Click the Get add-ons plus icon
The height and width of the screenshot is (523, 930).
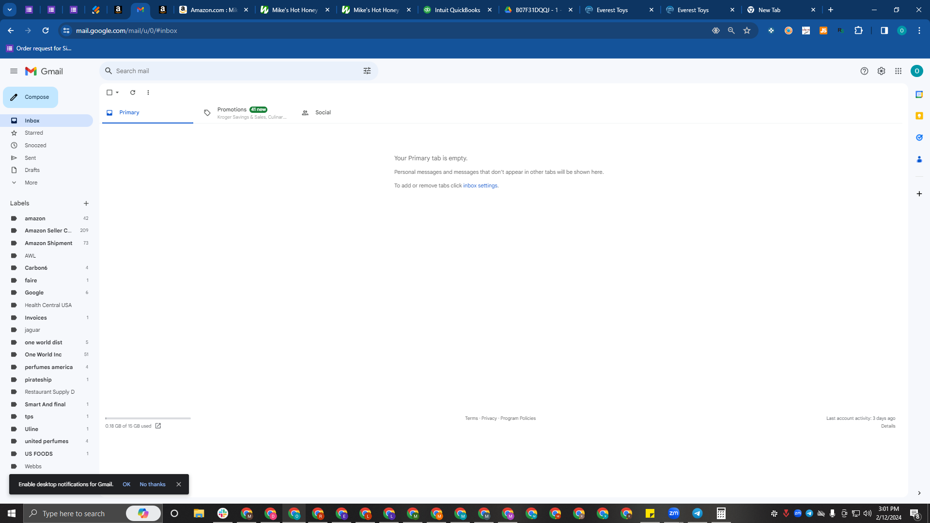[x=919, y=194]
